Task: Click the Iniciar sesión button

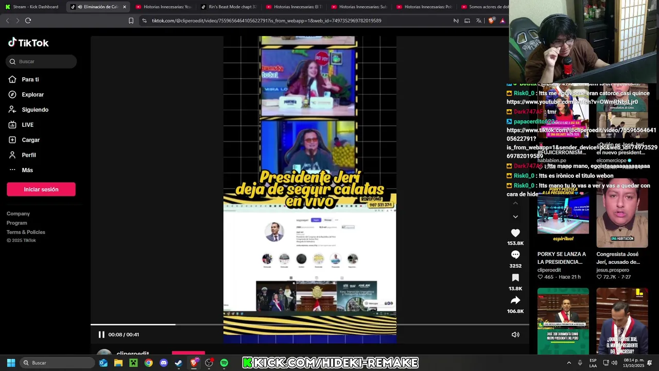Action: tap(41, 189)
